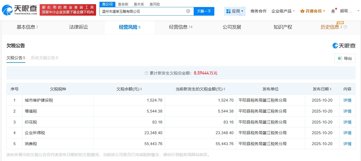Toggle sorting on the 发布日期 column
Image resolution: width=361 pixels, height=161 pixels.
(x=330, y=89)
